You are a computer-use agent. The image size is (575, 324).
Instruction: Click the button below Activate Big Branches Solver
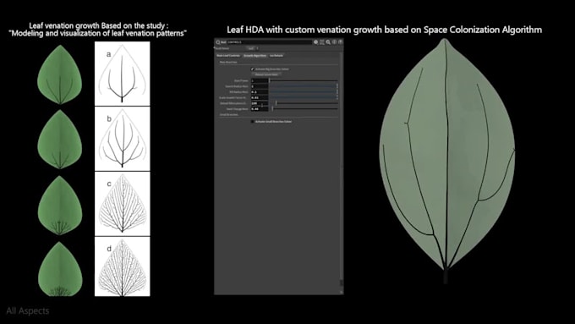coord(266,74)
